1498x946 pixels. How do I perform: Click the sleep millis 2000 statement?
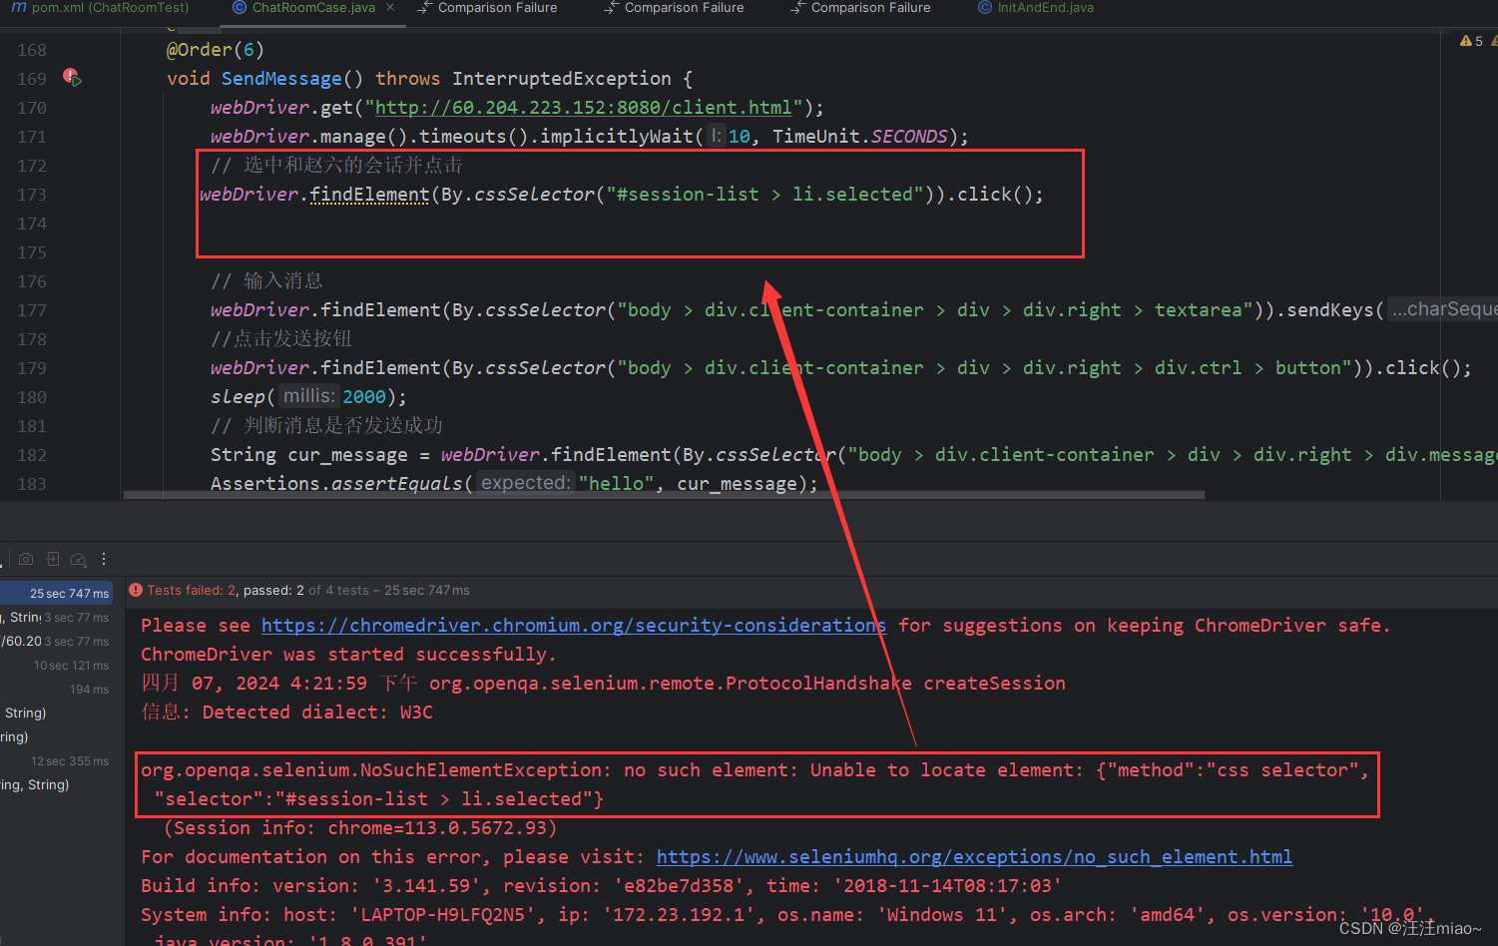308,397
